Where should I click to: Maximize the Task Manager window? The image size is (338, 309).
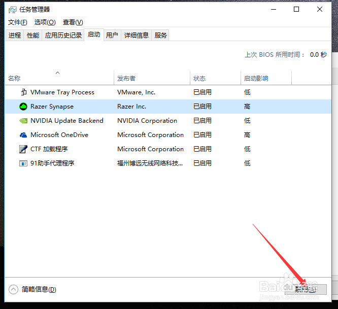coord(296,9)
